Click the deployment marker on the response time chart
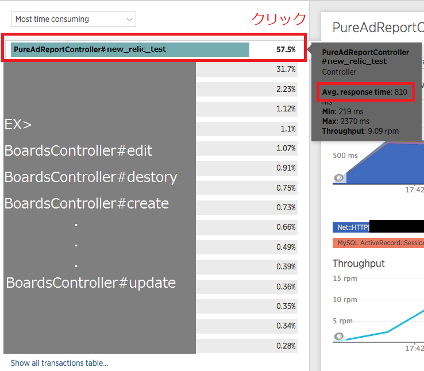This screenshot has width=424, height=371. [339, 177]
